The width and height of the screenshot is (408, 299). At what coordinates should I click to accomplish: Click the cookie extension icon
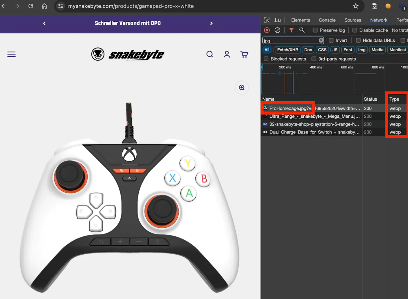point(388,6)
